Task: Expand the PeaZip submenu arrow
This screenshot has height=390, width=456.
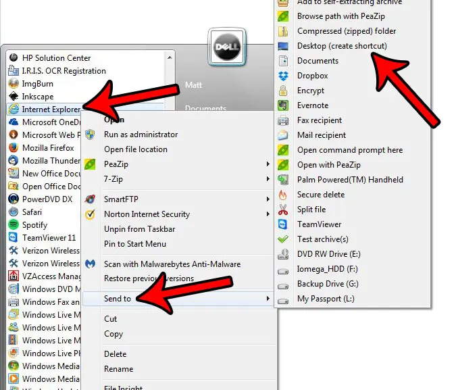Action: [x=268, y=164]
